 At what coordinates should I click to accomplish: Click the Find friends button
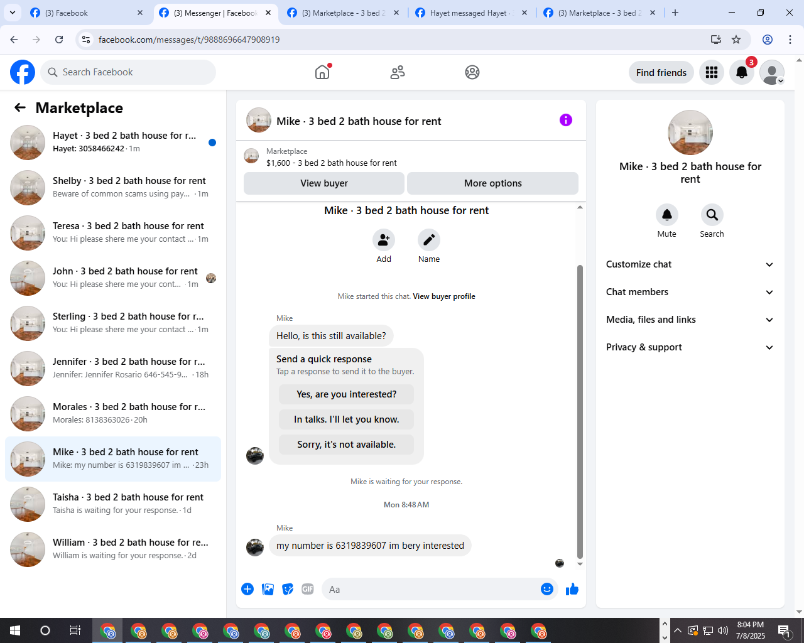point(661,72)
